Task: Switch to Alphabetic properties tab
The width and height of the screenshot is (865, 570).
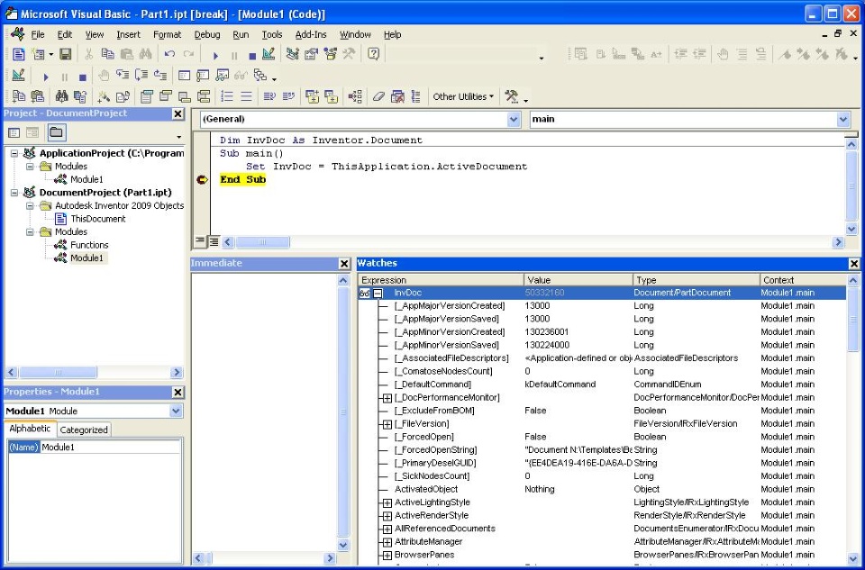Action: (30, 429)
